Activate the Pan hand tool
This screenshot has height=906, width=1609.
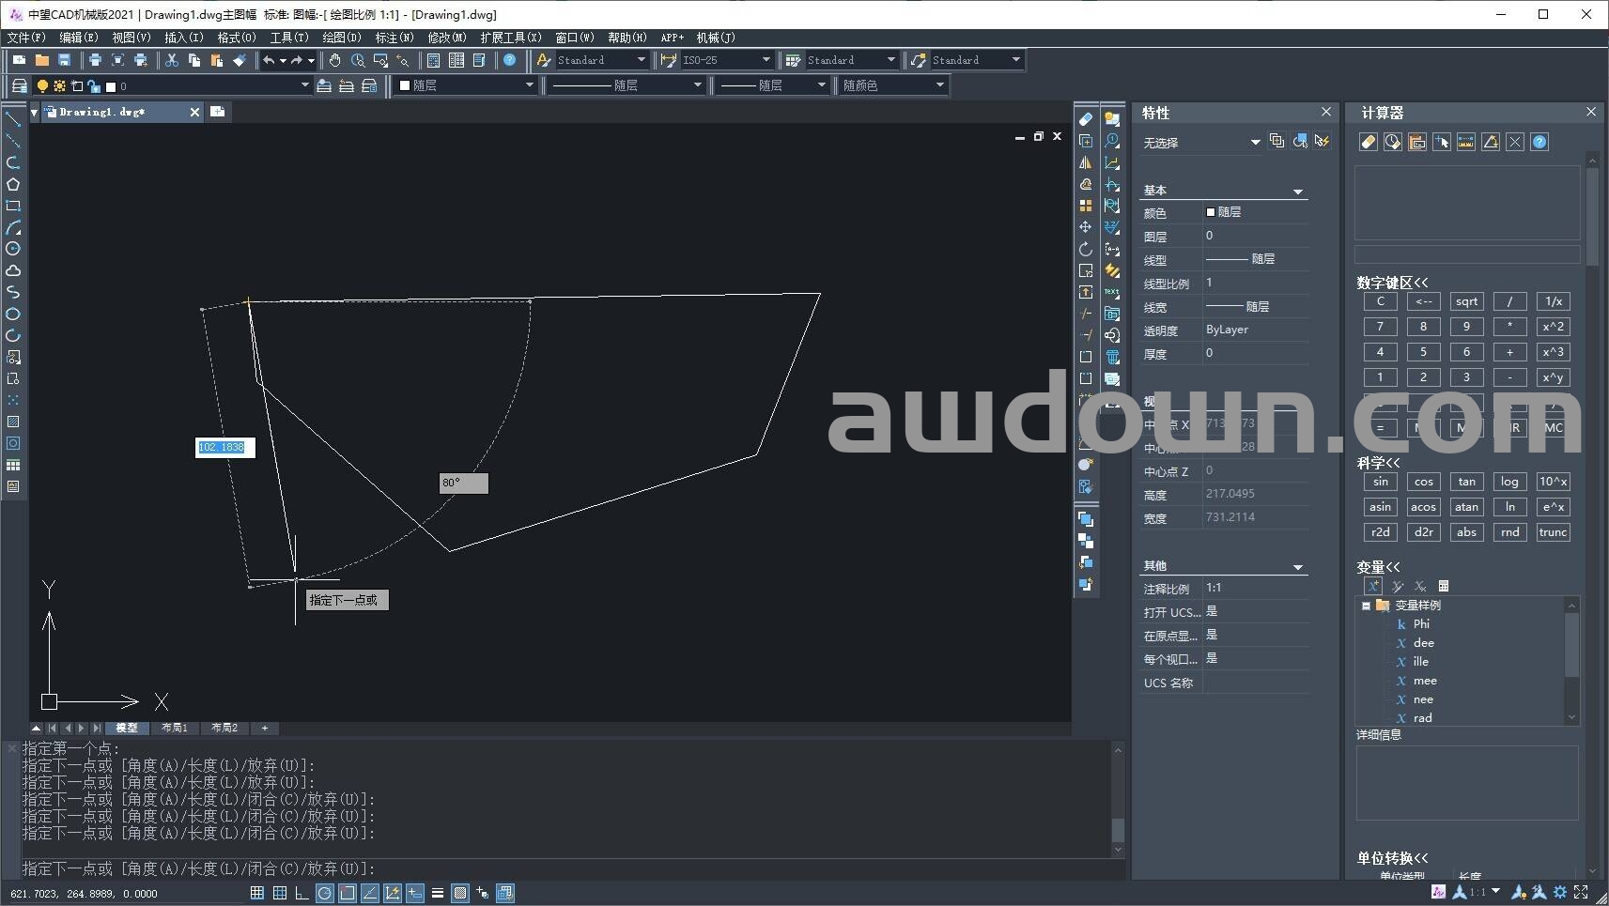point(334,60)
